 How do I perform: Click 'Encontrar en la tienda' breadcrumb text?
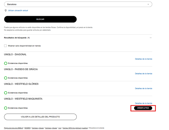pyautogui.click(x=97, y=128)
